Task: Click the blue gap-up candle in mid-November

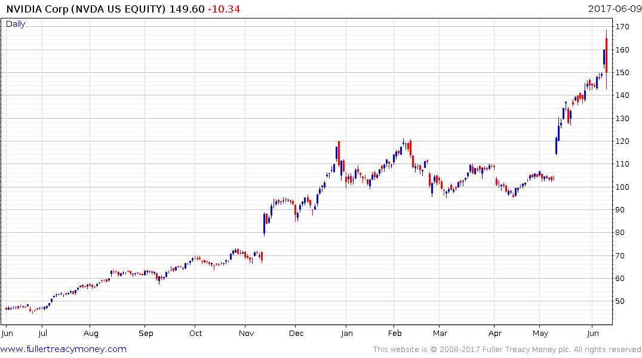Action: pos(264,224)
